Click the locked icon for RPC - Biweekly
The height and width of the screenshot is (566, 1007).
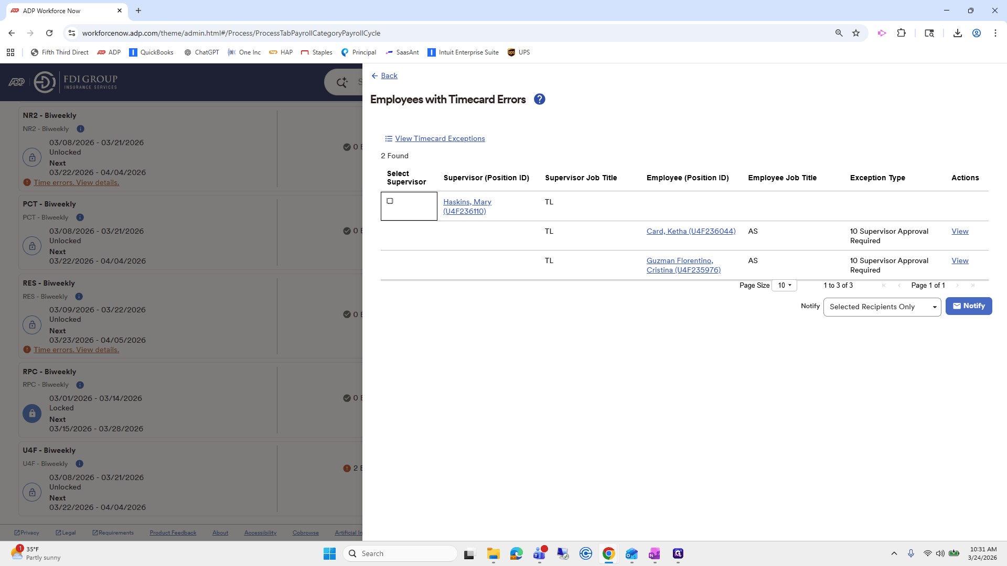(32, 413)
